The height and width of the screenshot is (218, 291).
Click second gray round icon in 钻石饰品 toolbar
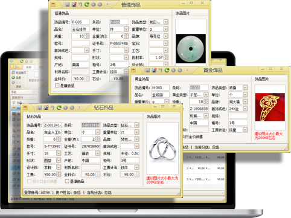point(72,107)
